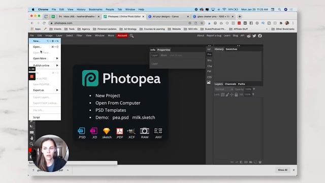Open blend mode Normal dropdown

click(x=224, y=89)
